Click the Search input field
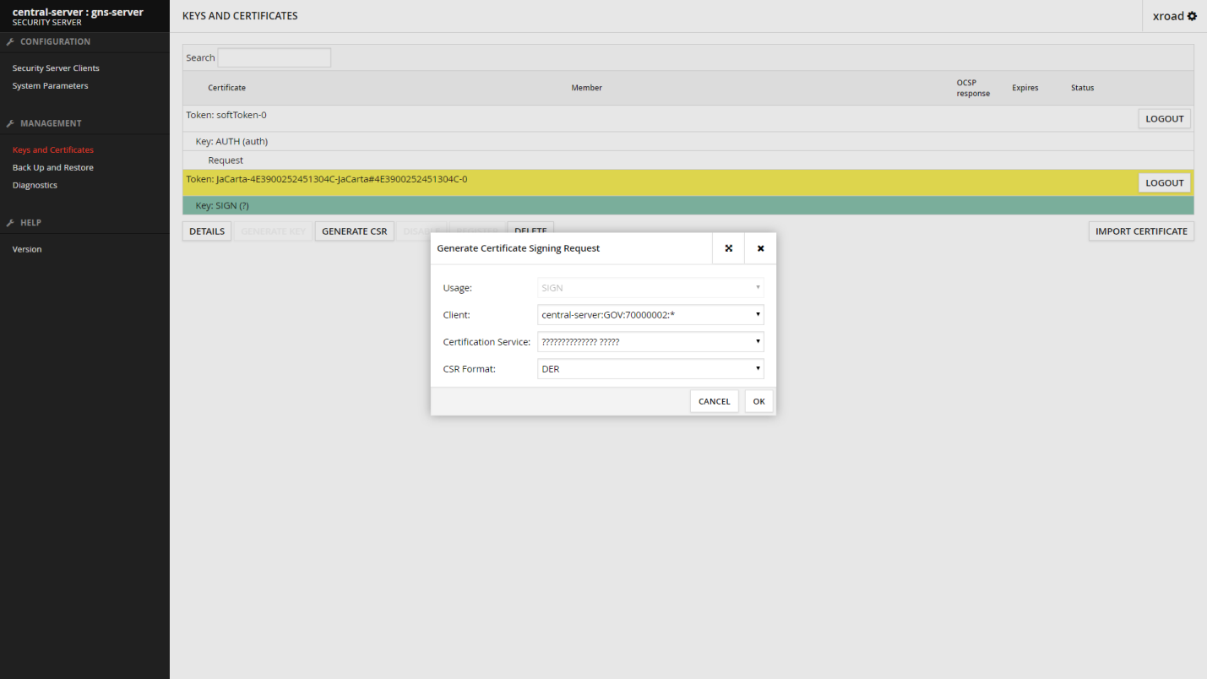Screen dimensions: 1207x679 tap(274, 58)
